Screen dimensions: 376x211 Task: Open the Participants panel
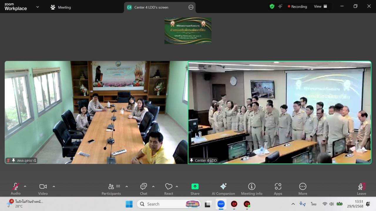coord(111,189)
